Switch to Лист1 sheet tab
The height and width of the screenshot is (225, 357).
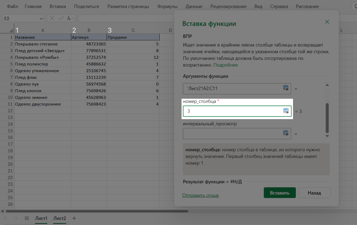tap(41, 218)
